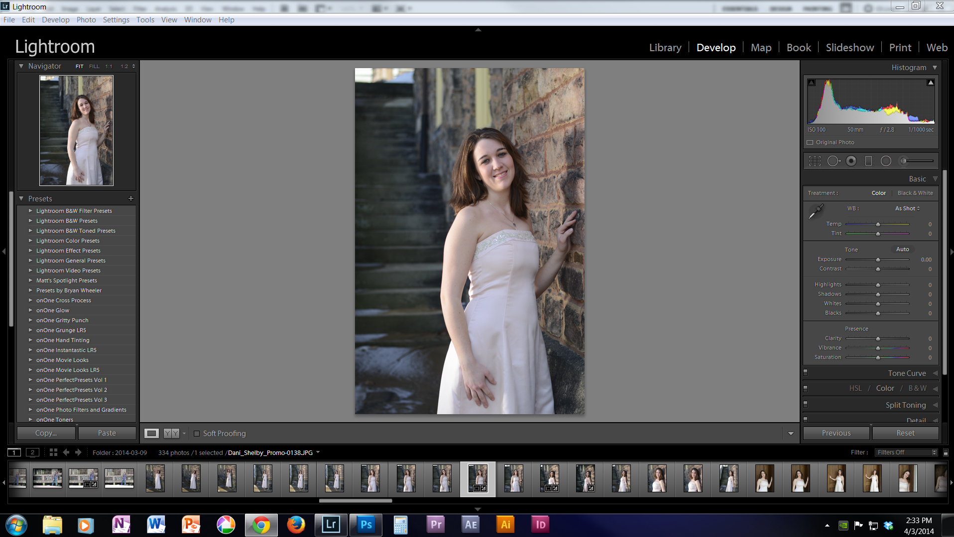Adjust the Saturation slider handle
The image size is (954, 537).
pyautogui.click(x=878, y=358)
